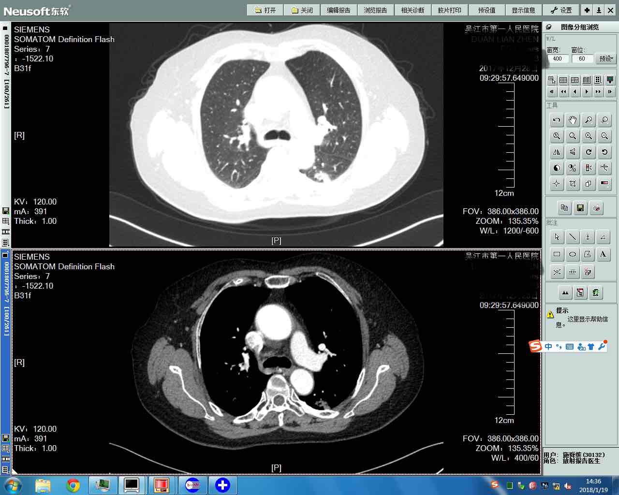Screen dimensions: 619x495
Task: Click the single-image selection layout icon
Action: (552, 80)
